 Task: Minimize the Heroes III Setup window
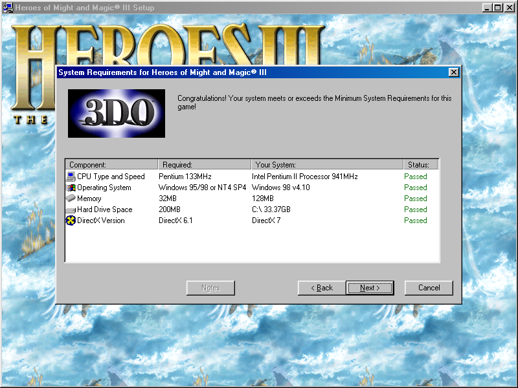tap(487, 7)
